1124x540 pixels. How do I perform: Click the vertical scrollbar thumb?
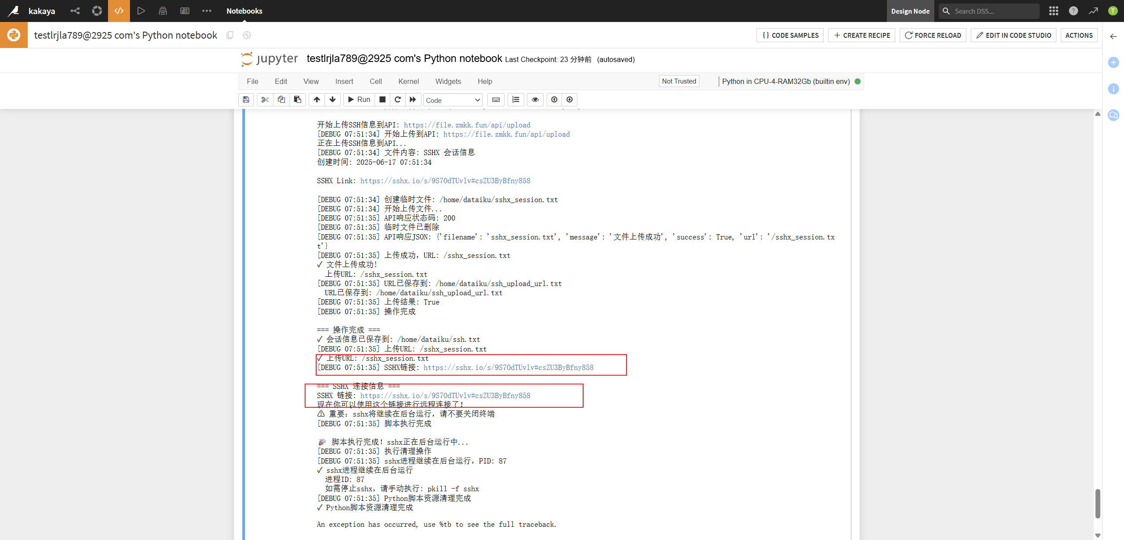1098,504
